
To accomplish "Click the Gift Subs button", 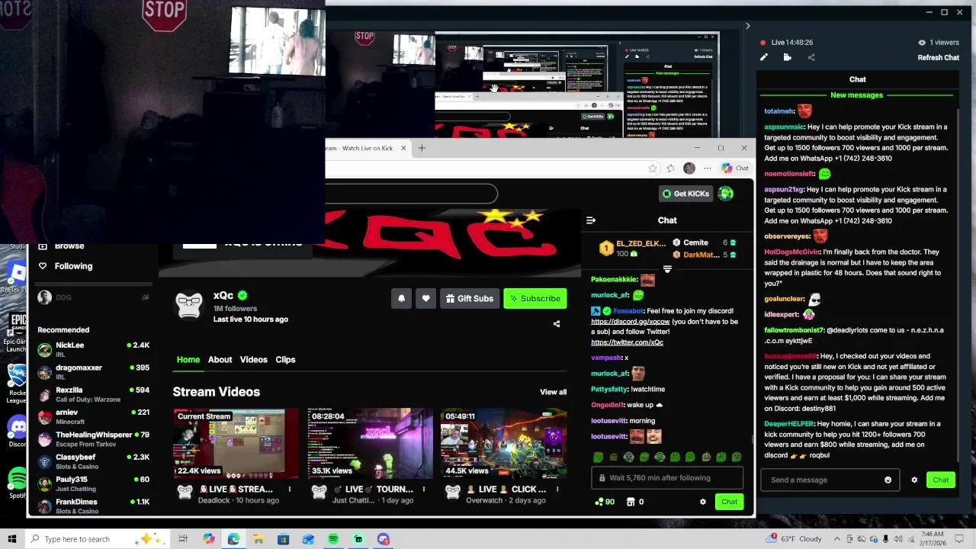I will coord(470,299).
